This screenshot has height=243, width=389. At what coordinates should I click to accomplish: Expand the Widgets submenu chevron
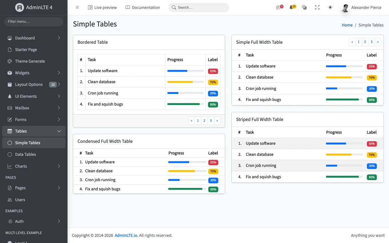(x=59, y=73)
